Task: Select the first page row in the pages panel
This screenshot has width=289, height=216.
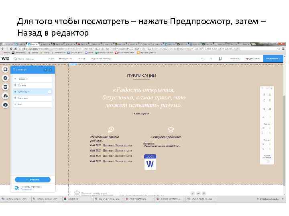Action: (33, 79)
